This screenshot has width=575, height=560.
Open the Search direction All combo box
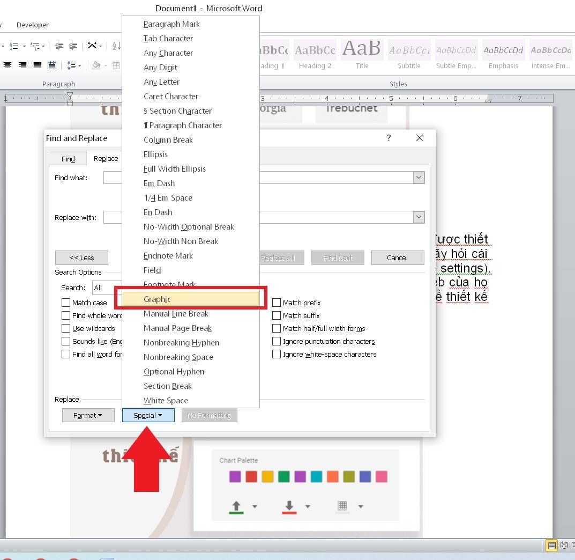[x=107, y=288]
